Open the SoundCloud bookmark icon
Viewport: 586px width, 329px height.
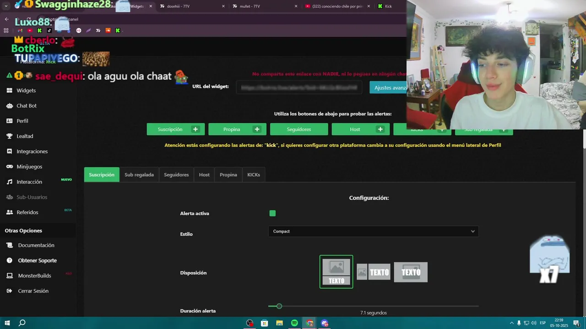tap(108, 31)
